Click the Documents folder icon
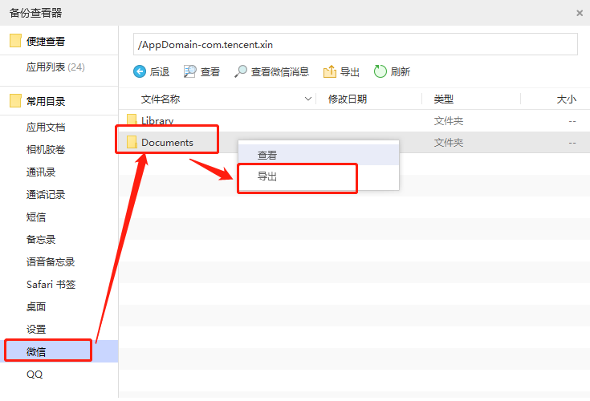This screenshot has width=590, height=401. coord(132,142)
